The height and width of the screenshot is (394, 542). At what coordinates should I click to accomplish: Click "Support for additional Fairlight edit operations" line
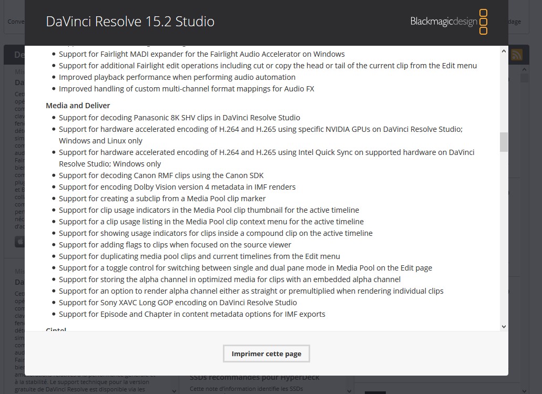[268, 66]
